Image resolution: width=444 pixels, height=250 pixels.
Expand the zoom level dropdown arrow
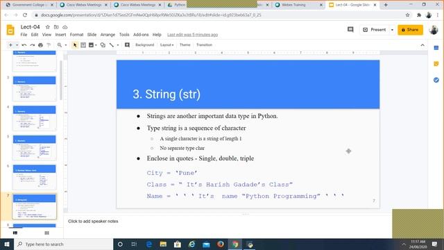66,45
